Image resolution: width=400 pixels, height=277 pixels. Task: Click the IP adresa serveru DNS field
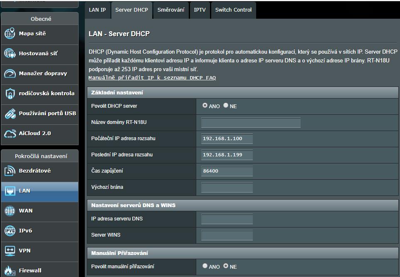pos(227,219)
